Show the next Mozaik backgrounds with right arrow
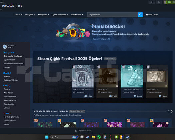Viewport: 175px width, 140px height. tap(172, 111)
